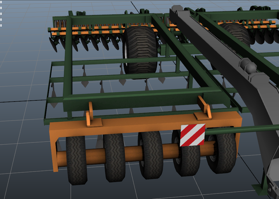
Task: Select the leftmost black disc blade
Action: tap(53, 44)
